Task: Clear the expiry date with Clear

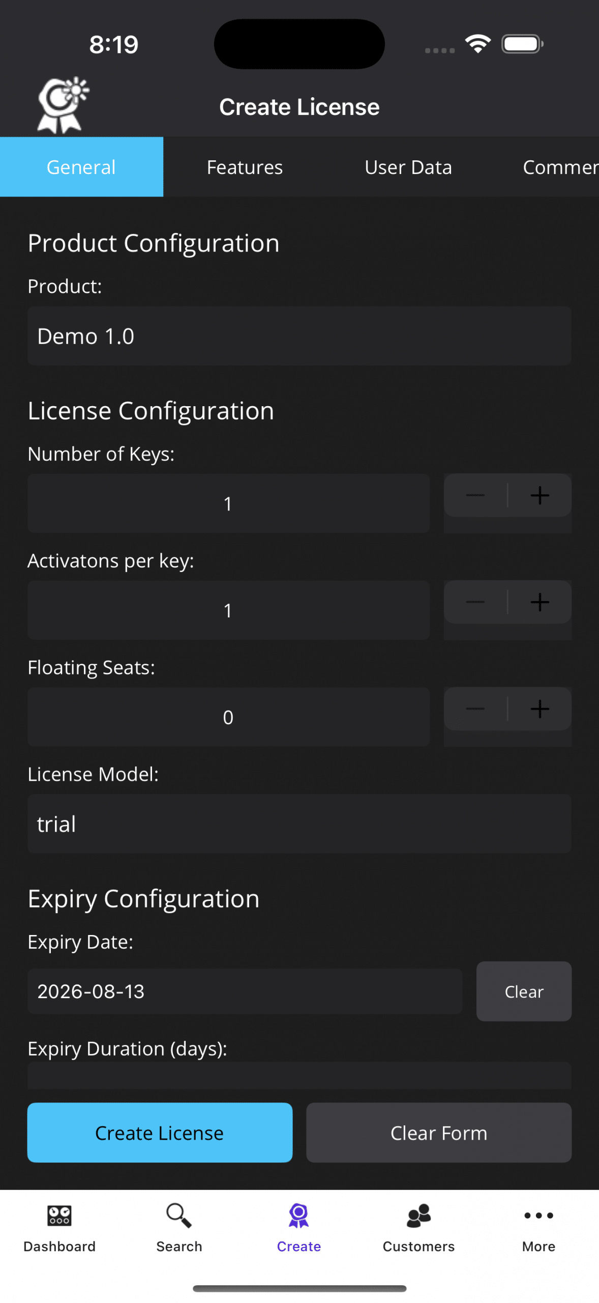Action: point(524,992)
